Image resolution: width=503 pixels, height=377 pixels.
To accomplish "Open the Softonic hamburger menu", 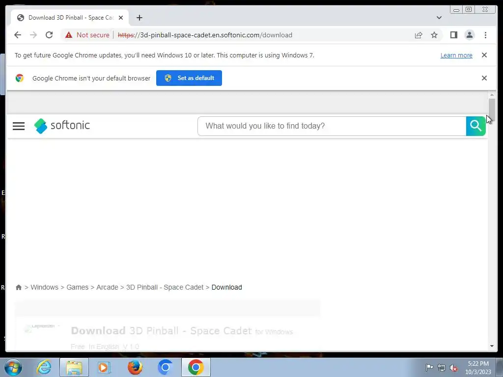I will (x=19, y=126).
